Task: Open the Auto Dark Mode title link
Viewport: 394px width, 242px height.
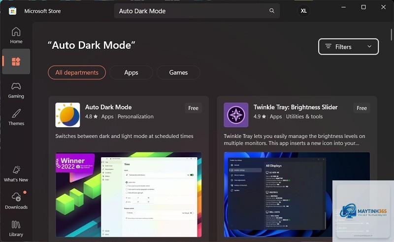Action: [x=108, y=107]
